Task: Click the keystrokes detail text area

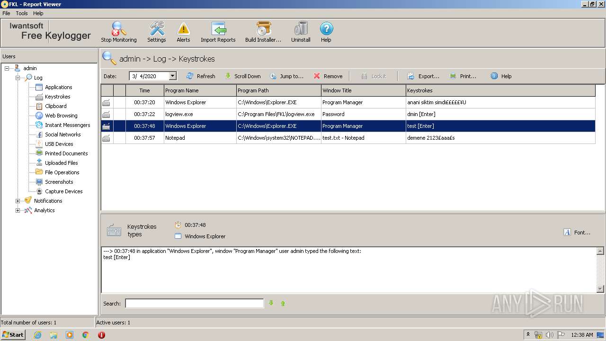Action: tap(348, 270)
